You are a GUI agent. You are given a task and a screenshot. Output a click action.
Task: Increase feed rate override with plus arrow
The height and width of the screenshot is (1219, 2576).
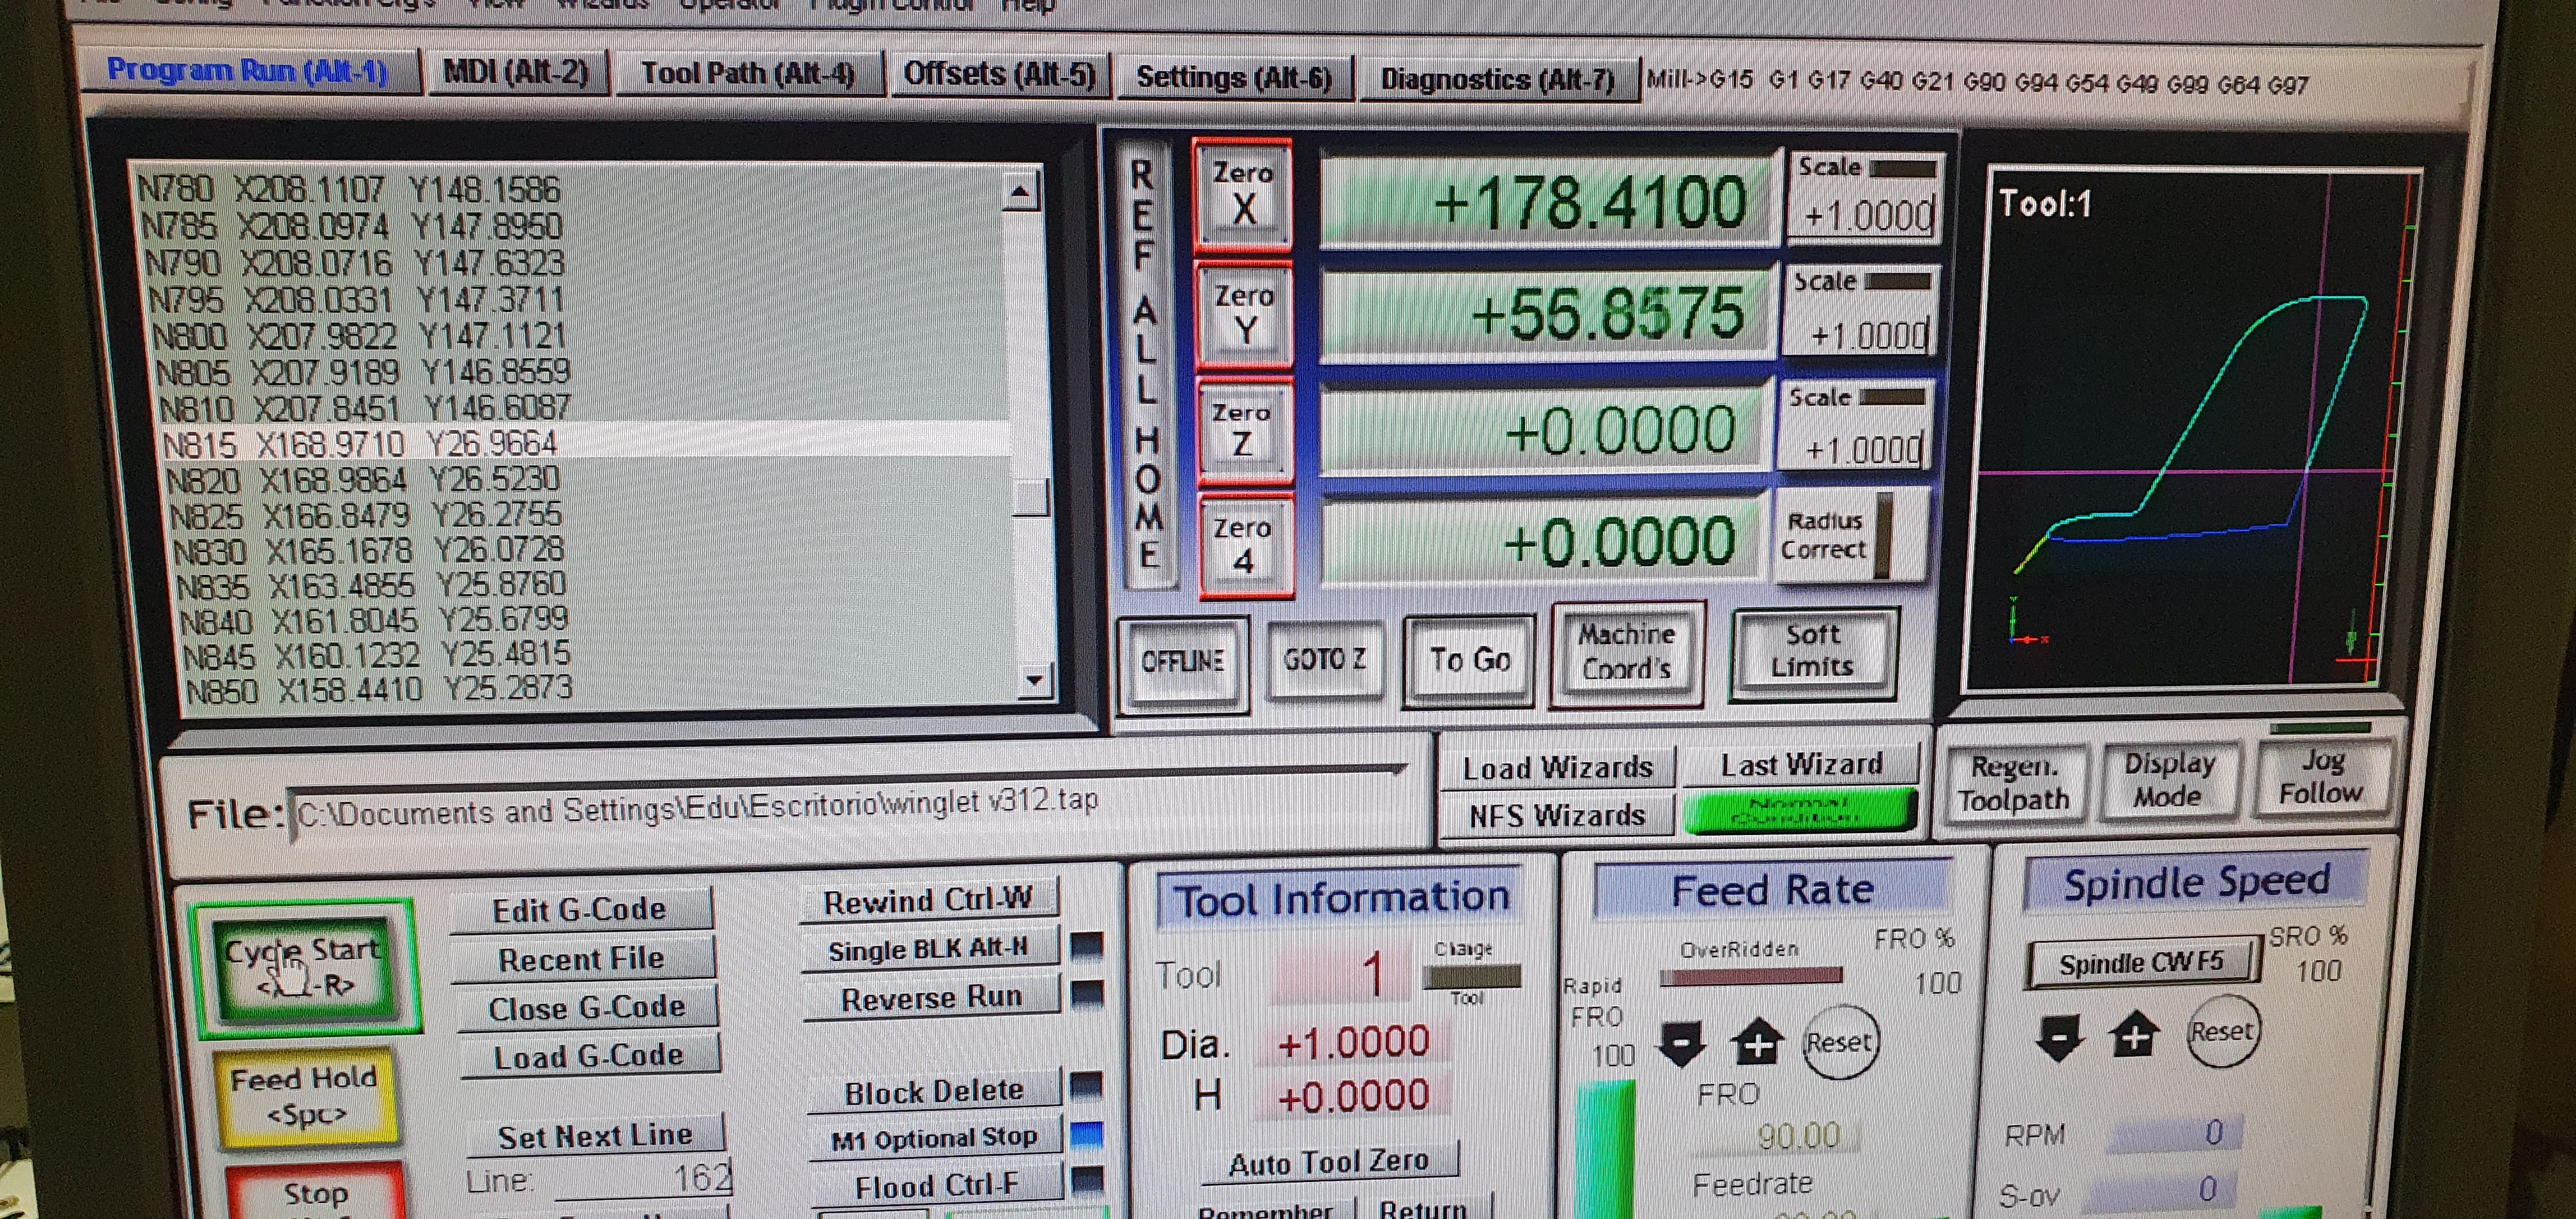click(x=1757, y=1042)
